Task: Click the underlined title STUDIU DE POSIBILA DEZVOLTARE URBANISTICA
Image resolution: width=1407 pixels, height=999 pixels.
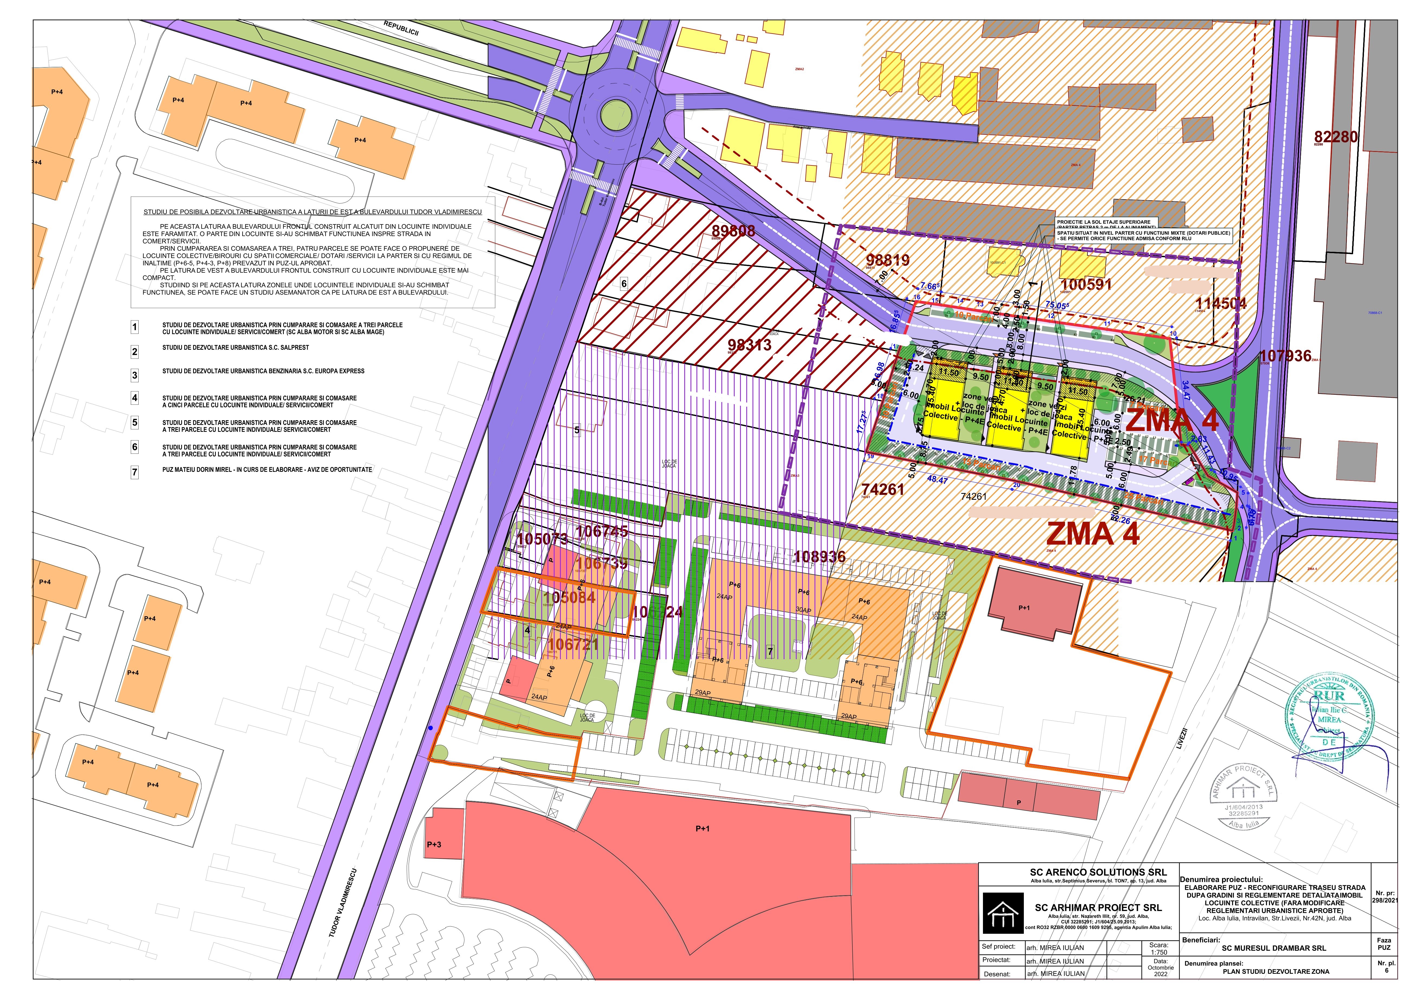Action: tap(312, 212)
